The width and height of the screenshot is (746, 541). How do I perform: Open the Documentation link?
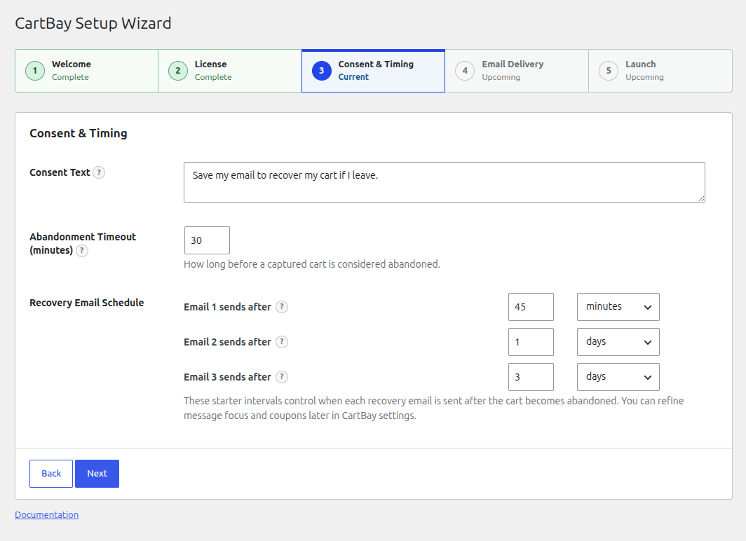pos(46,515)
